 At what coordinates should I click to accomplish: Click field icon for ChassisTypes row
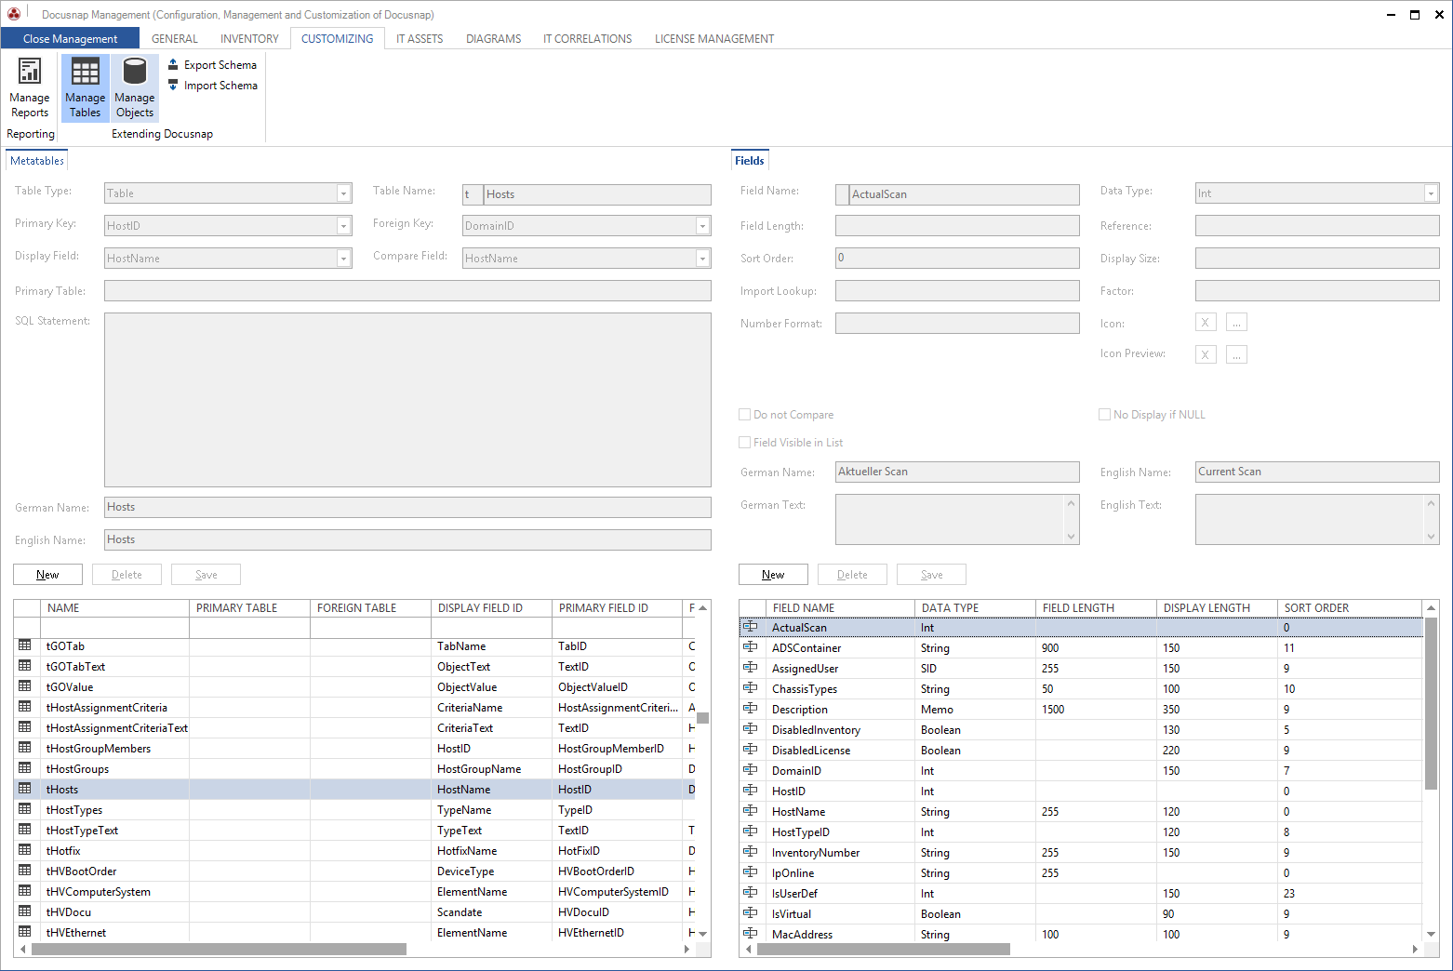coord(751,688)
